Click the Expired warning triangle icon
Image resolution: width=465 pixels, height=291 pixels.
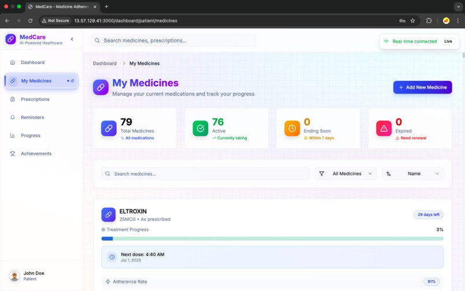pos(384,128)
